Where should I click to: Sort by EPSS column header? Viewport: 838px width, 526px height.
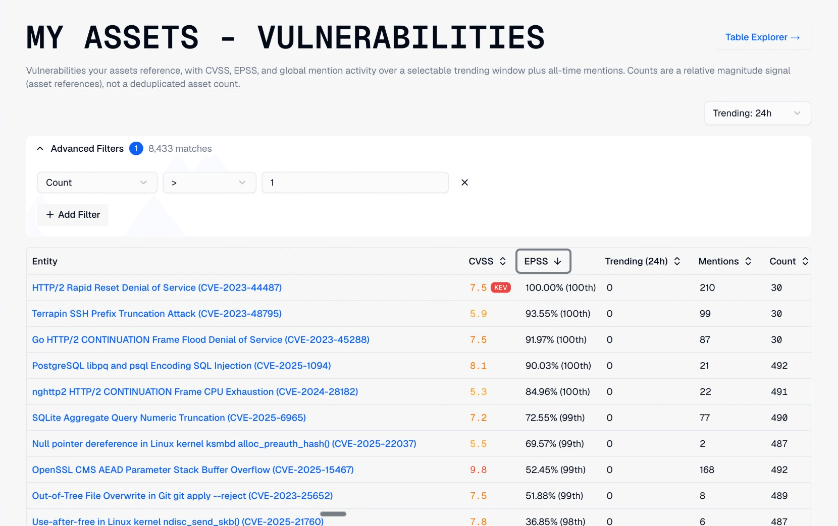(543, 261)
